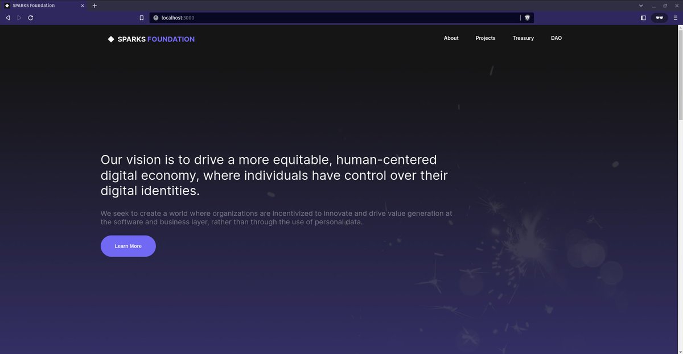Click inside the address bar
The image size is (683, 354).
click(285, 18)
